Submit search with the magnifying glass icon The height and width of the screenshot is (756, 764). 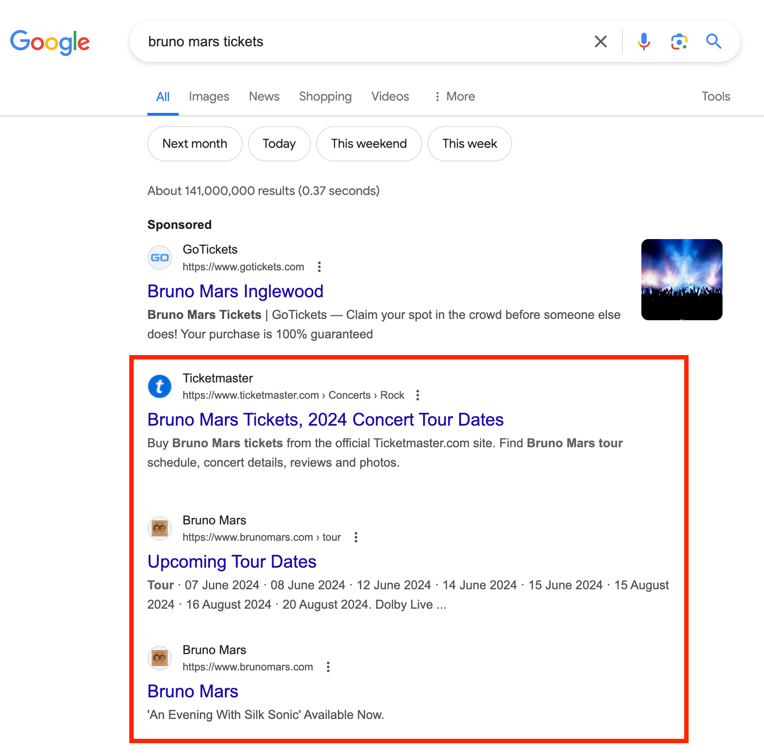[714, 41]
